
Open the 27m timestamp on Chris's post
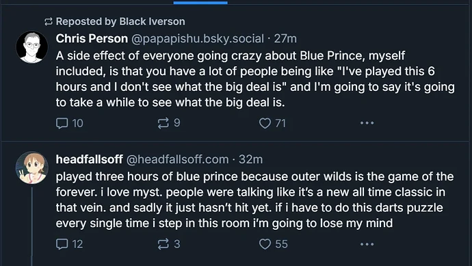[x=285, y=38]
